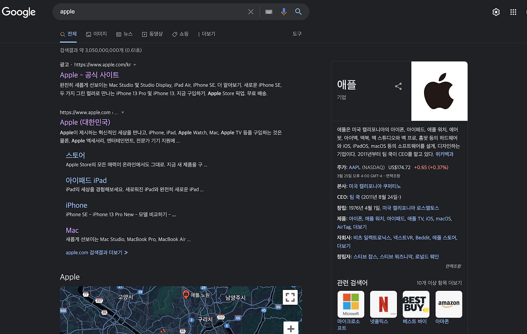
Task: Open the 도구 search tools
Action: tap(297, 34)
